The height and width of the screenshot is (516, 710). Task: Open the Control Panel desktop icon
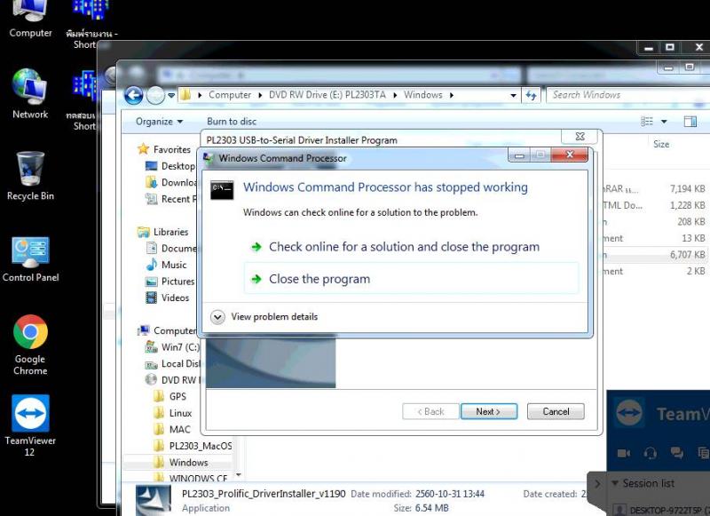pos(30,259)
